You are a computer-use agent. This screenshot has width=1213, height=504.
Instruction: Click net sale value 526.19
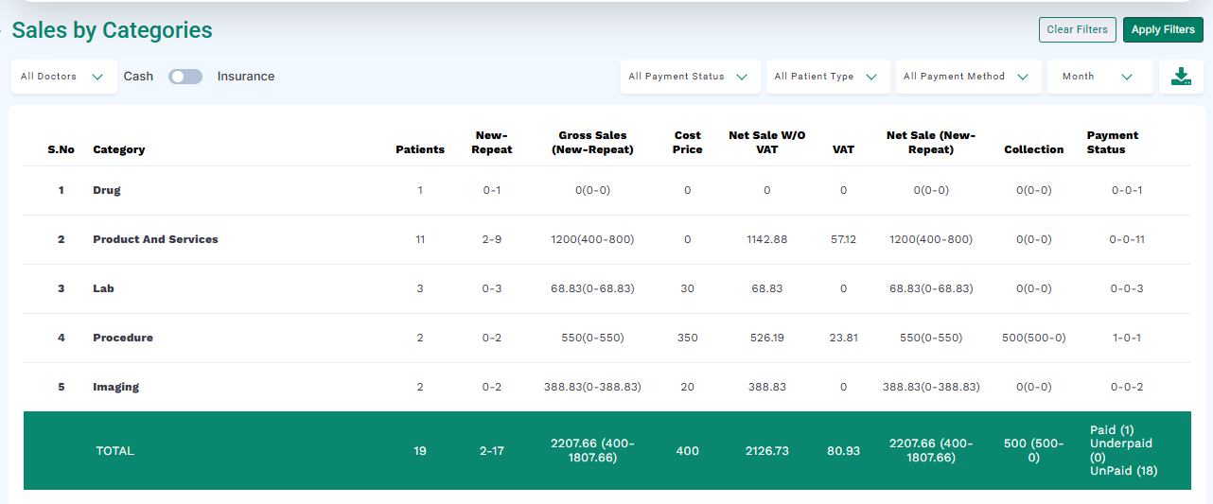(x=767, y=338)
